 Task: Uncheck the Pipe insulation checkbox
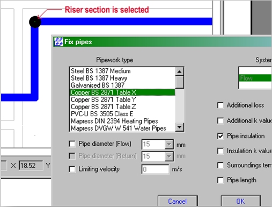point(220,136)
